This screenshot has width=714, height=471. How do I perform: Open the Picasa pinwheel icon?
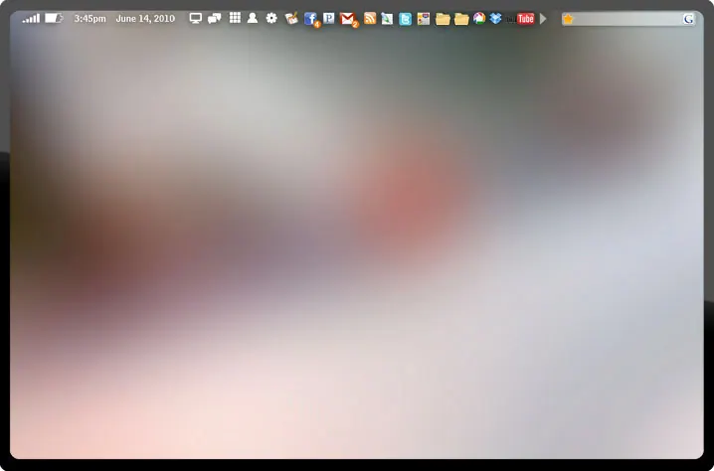(x=479, y=18)
